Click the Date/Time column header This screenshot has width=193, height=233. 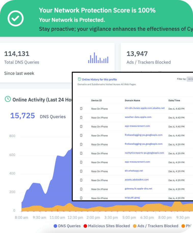click(174, 101)
